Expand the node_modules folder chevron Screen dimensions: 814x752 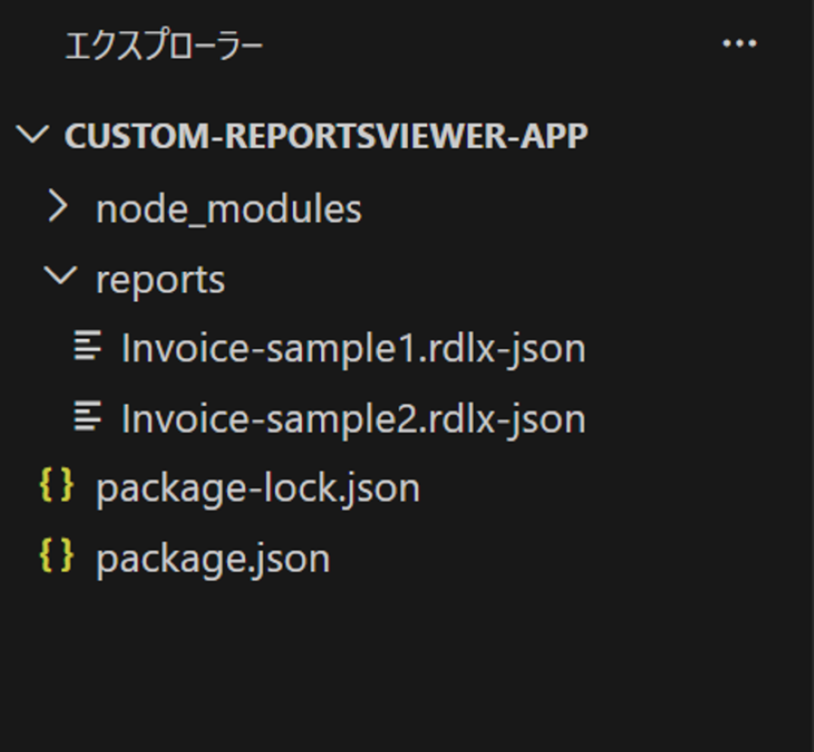click(x=59, y=208)
